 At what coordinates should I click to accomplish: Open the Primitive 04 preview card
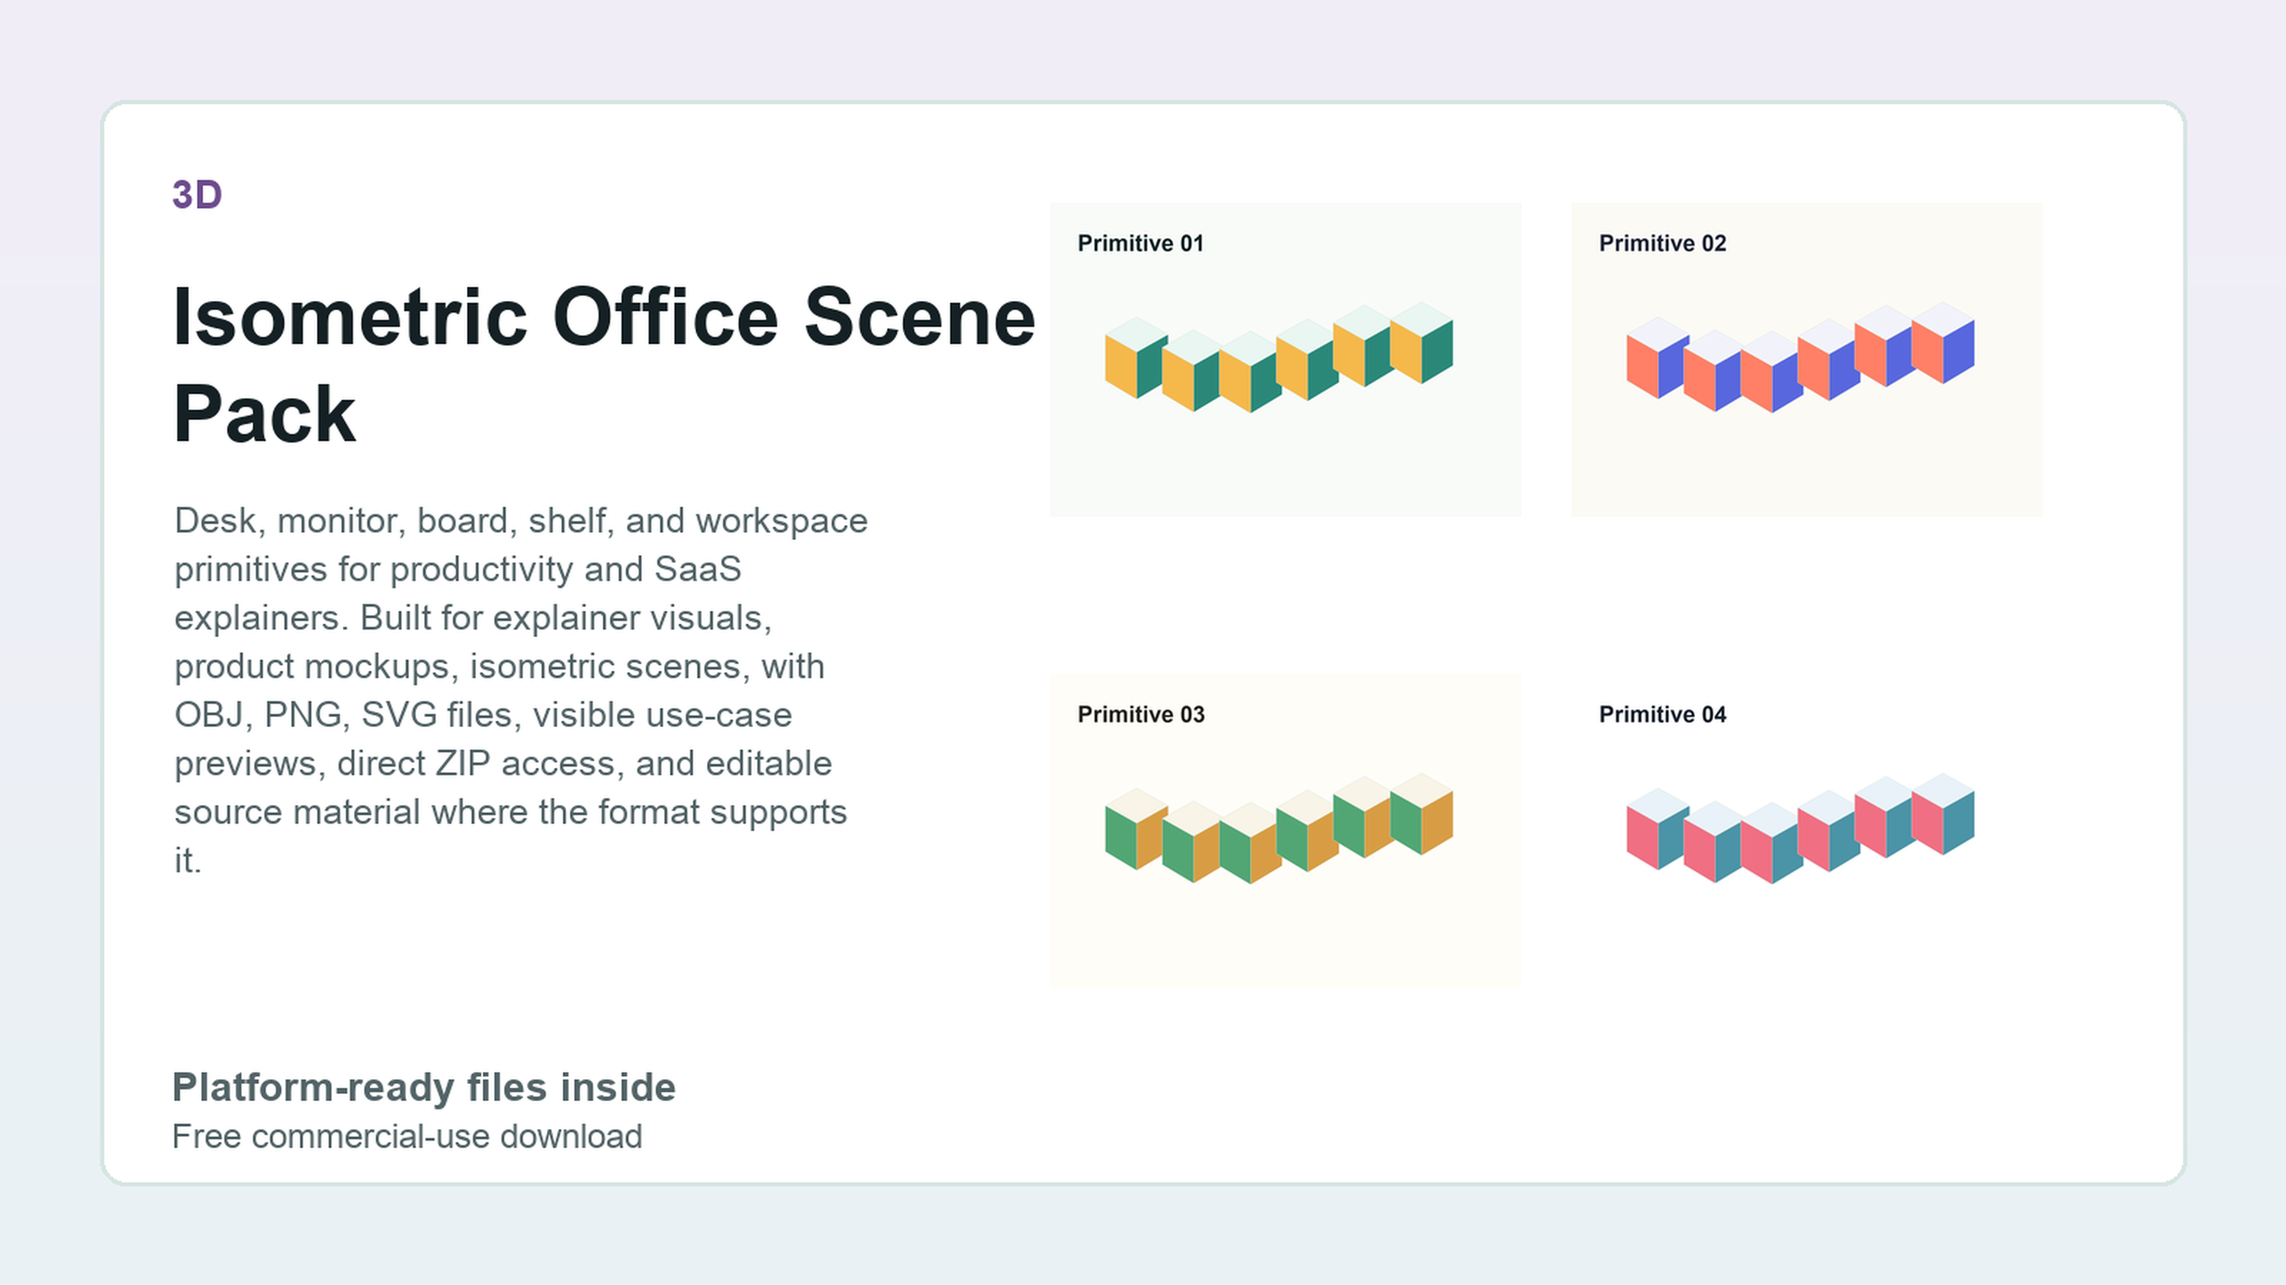1807,831
